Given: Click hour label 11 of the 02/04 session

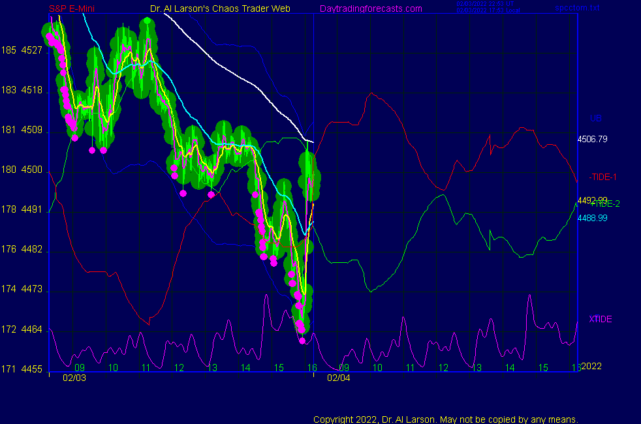Looking at the screenshot, I should pyautogui.click(x=411, y=368).
